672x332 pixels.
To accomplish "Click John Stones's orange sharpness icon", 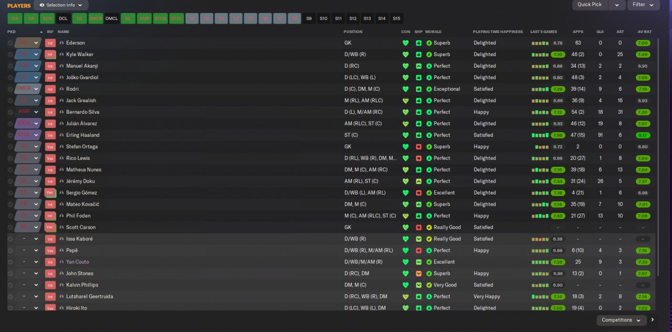I will [x=418, y=274].
